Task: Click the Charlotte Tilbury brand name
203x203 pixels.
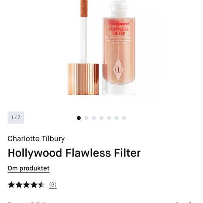Action: [x=36, y=139]
